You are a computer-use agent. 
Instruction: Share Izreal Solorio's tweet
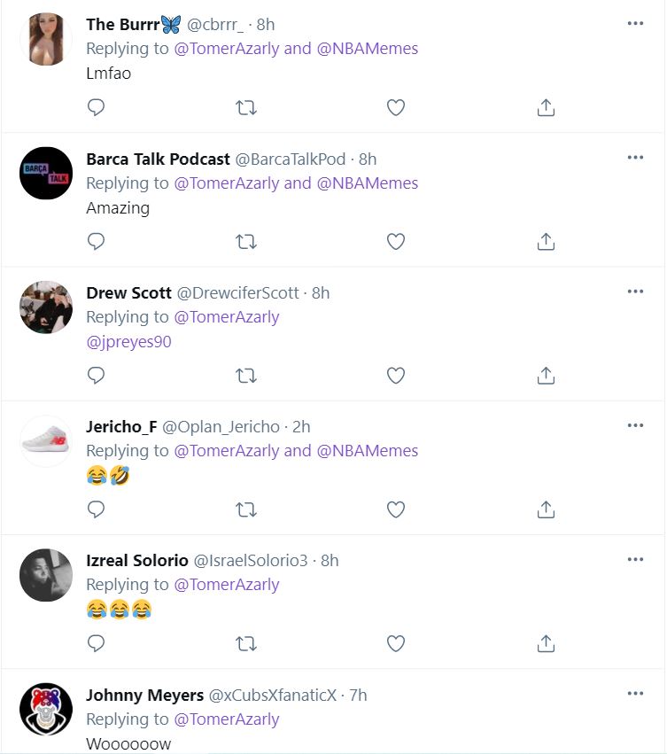coord(546,642)
